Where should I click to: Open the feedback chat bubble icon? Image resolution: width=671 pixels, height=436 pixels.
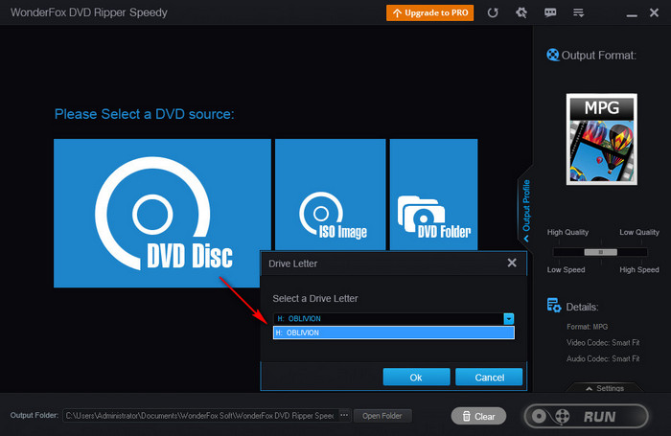tap(550, 12)
